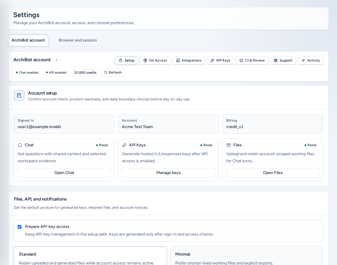Image resolution: width=337 pixels, height=265 pixels.
Task: Open the Git Access section
Action: click(155, 61)
